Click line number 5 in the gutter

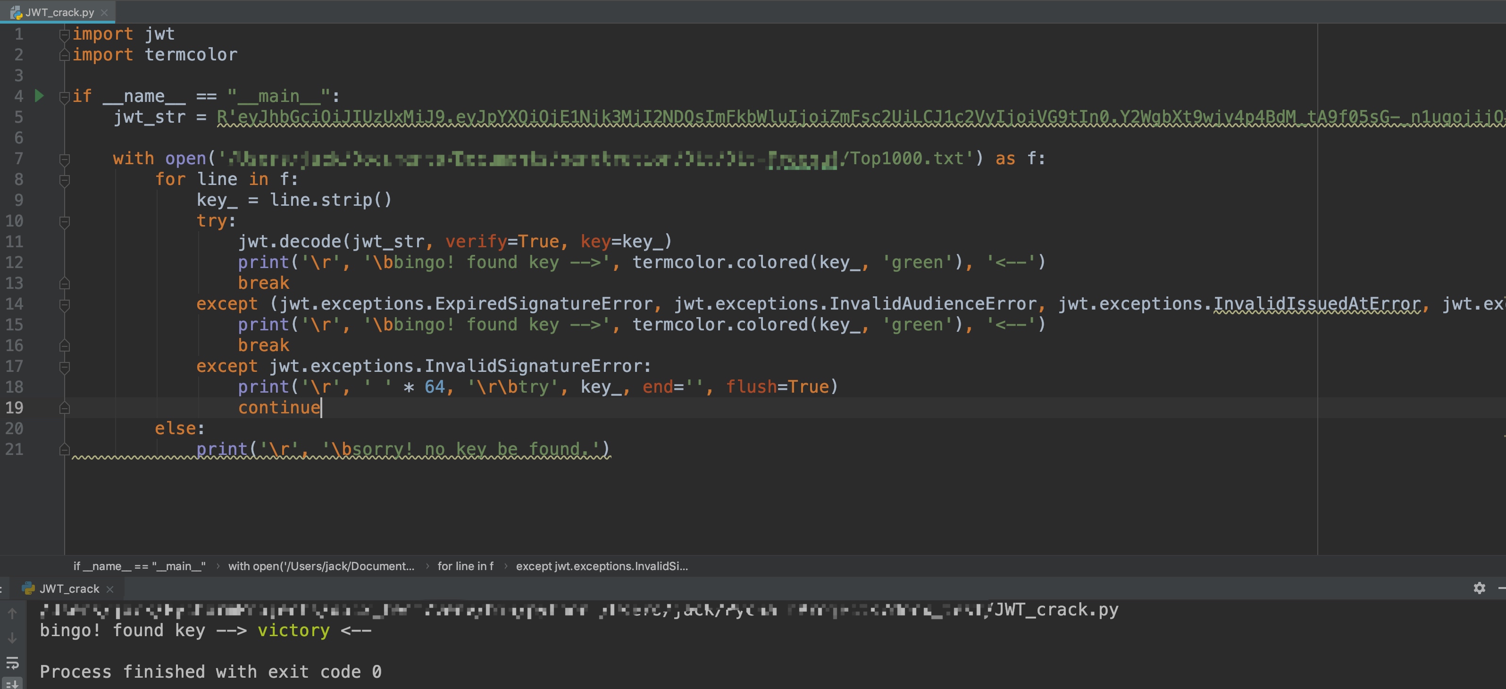[x=18, y=117]
